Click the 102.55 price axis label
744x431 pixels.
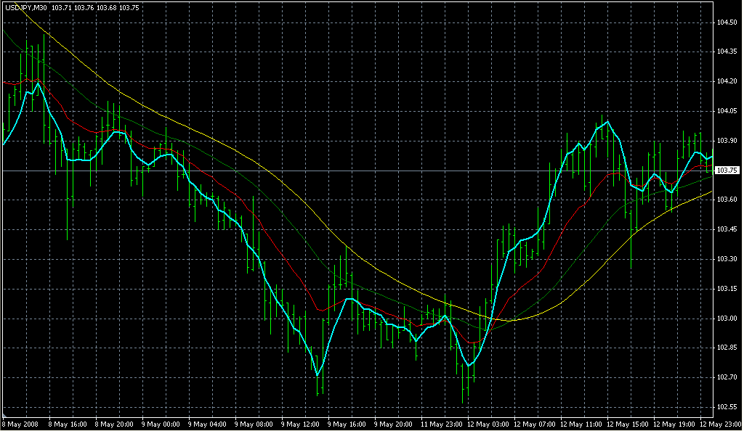click(726, 407)
